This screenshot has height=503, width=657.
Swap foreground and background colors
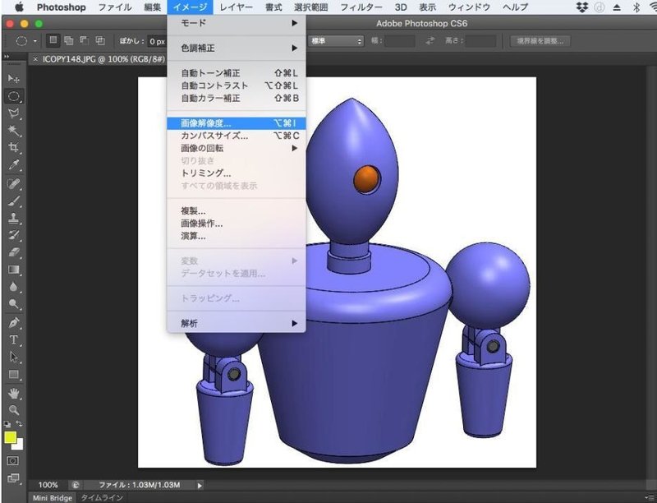point(19,424)
